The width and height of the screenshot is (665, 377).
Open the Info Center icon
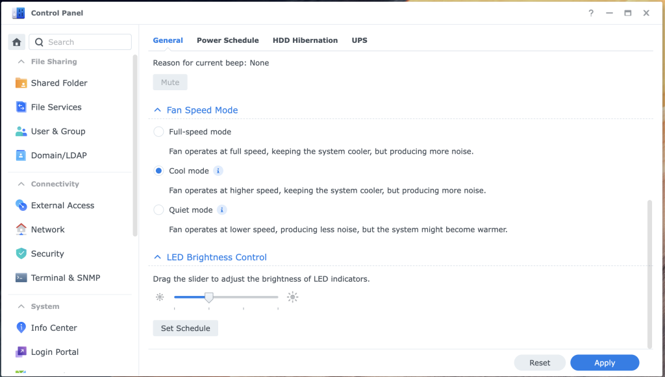tap(21, 328)
